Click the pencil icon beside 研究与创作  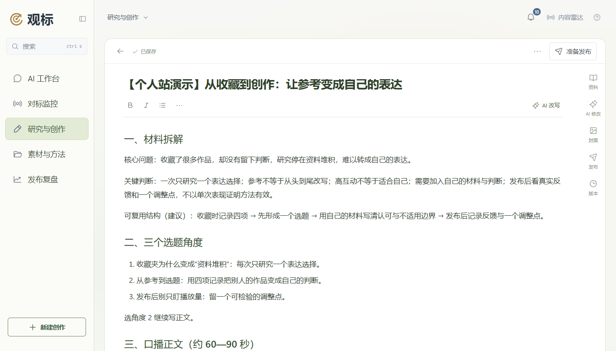point(18,129)
